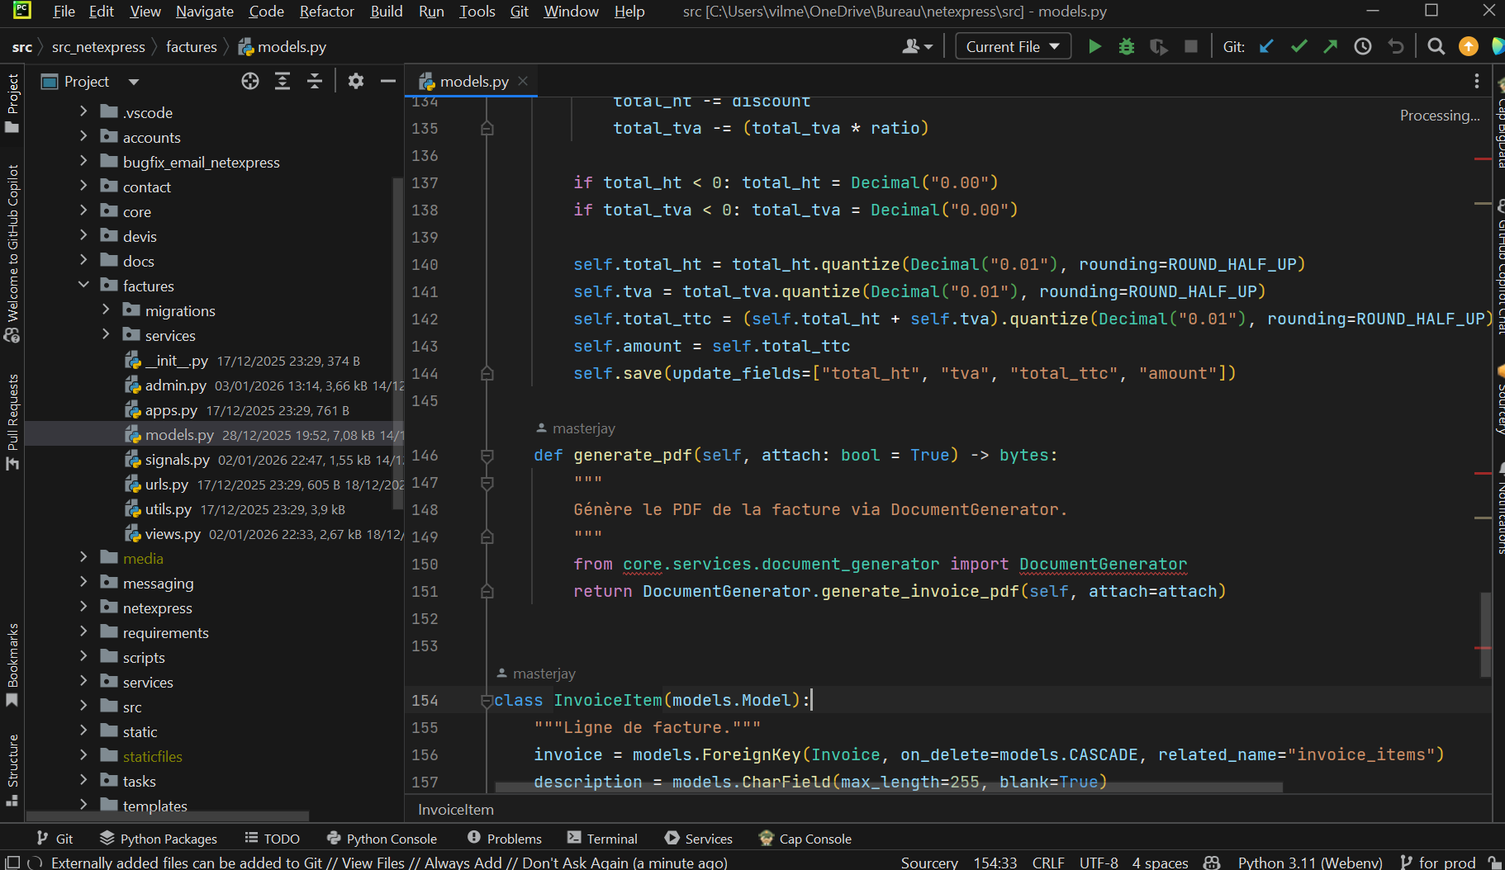Open Project panel settings gear
This screenshot has width=1505, height=870.
[x=356, y=81]
